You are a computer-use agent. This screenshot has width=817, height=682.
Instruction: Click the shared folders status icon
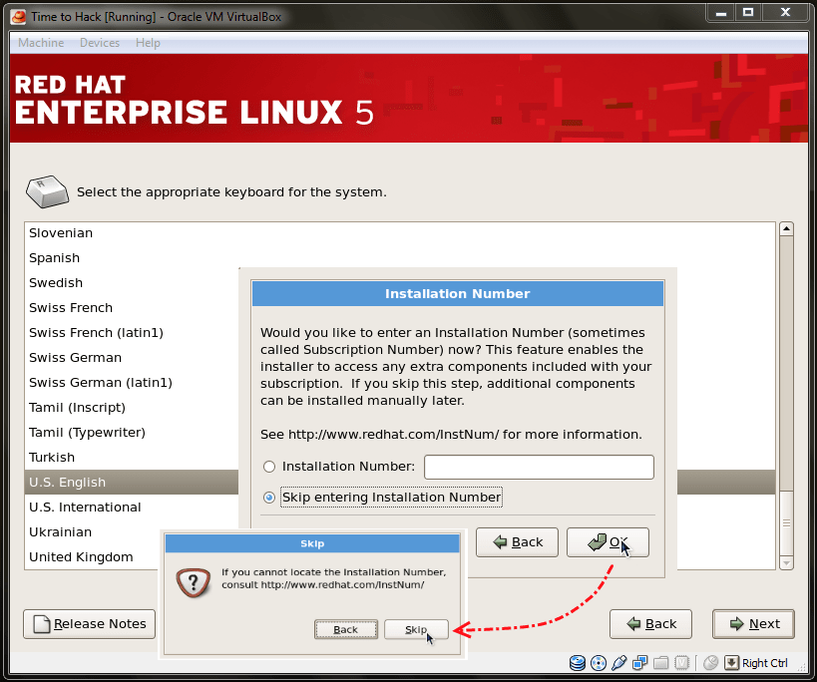pos(660,663)
